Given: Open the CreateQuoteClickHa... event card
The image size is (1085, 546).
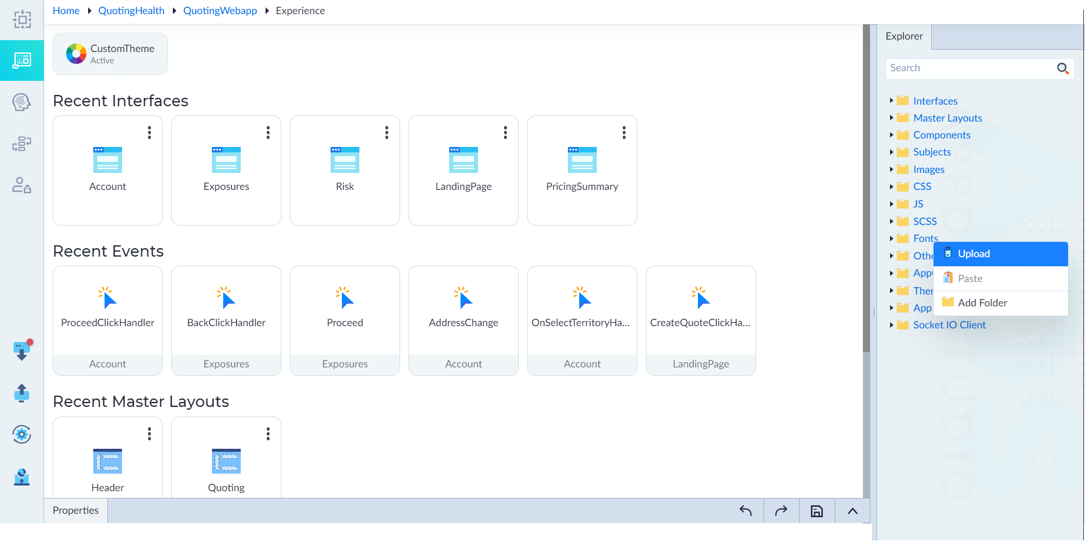Looking at the screenshot, I should 701,320.
